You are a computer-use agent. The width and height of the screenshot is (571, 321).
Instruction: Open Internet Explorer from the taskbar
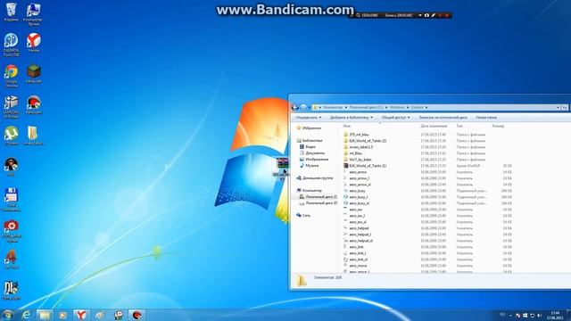[x=26, y=315]
